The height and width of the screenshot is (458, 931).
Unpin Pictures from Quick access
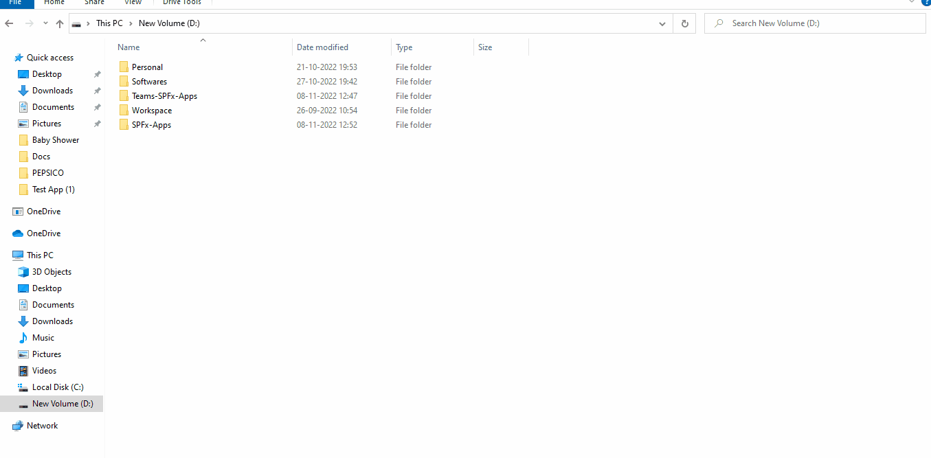97,123
